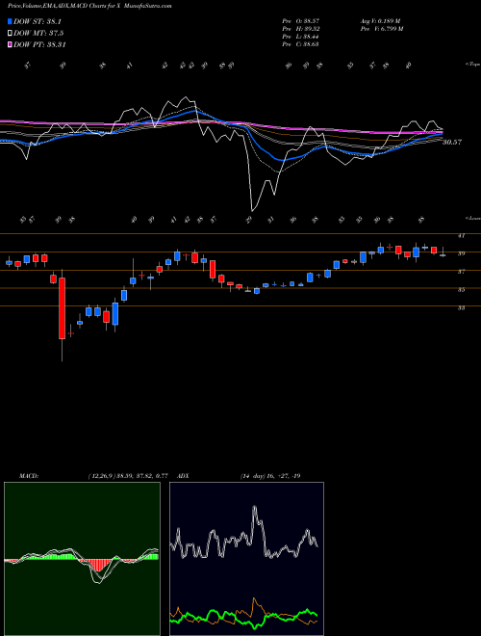Select the 'DOW ST: 38.1' legend text
The width and height of the screenshot is (481, 636).
click(x=38, y=21)
